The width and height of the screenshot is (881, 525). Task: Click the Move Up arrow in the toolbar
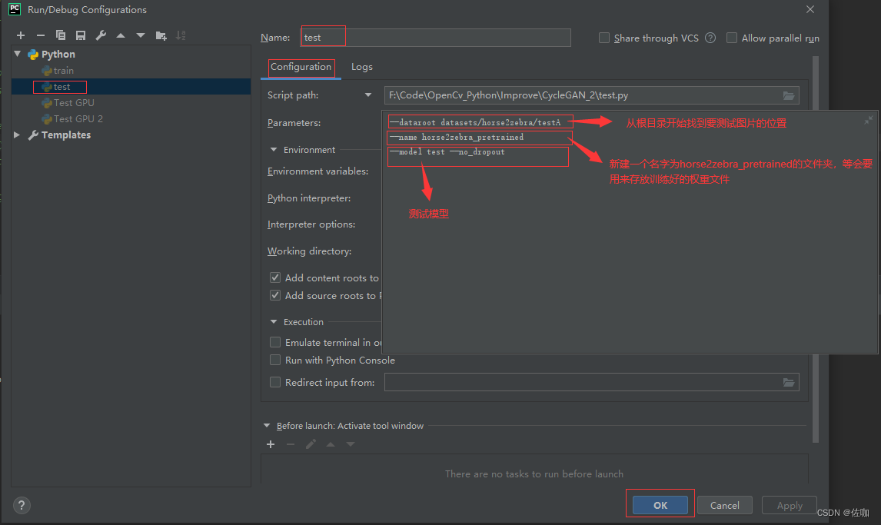point(121,35)
